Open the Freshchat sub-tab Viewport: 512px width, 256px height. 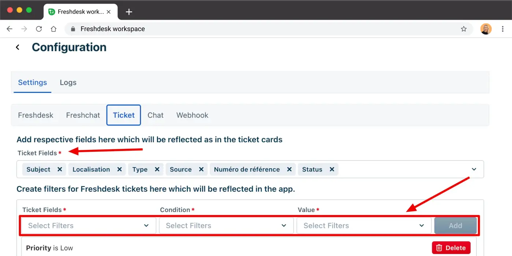coord(83,115)
